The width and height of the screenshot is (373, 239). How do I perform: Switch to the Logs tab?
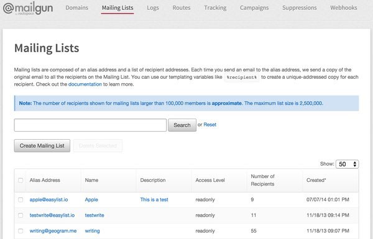(153, 8)
